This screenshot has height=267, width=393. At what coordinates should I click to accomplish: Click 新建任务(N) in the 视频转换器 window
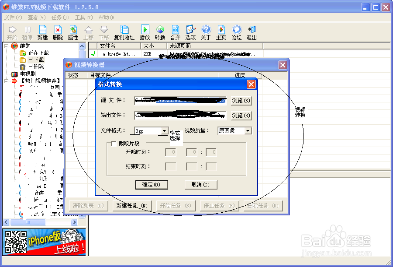point(132,206)
